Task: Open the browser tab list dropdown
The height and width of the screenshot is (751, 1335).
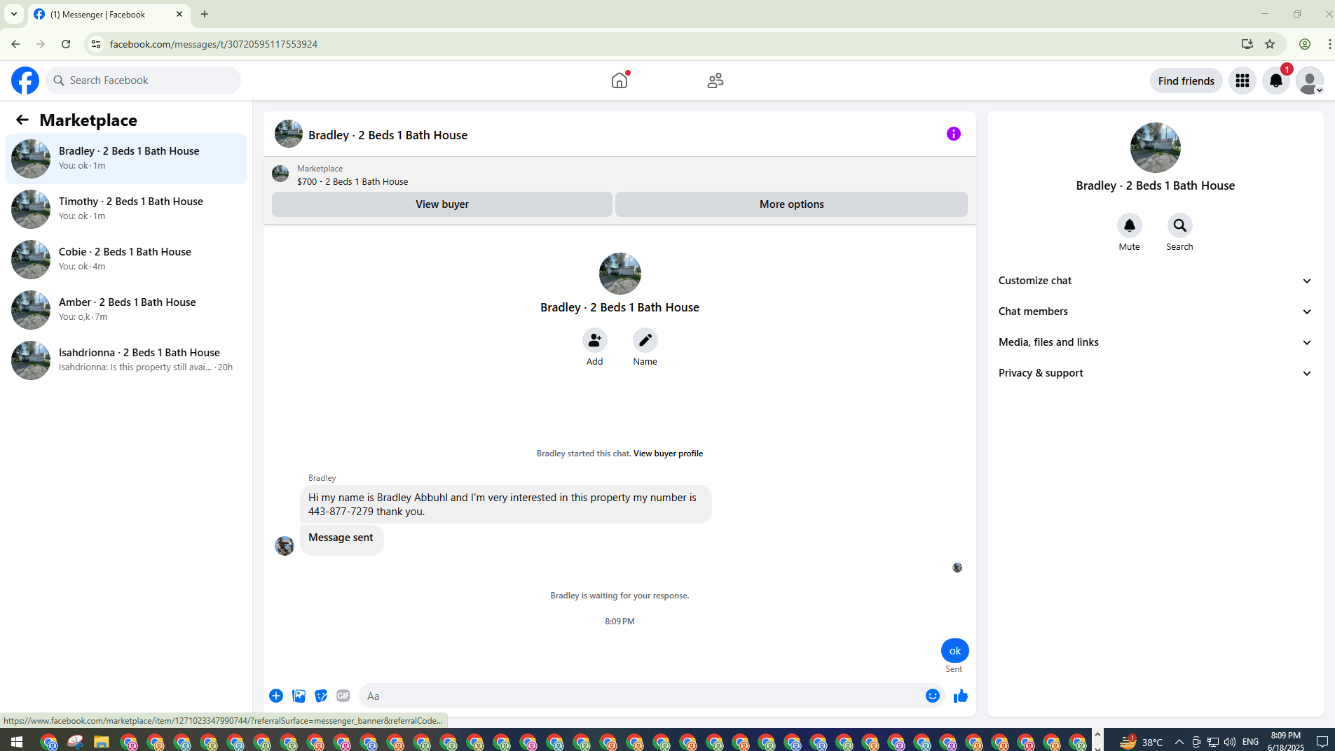Action: [x=14, y=14]
